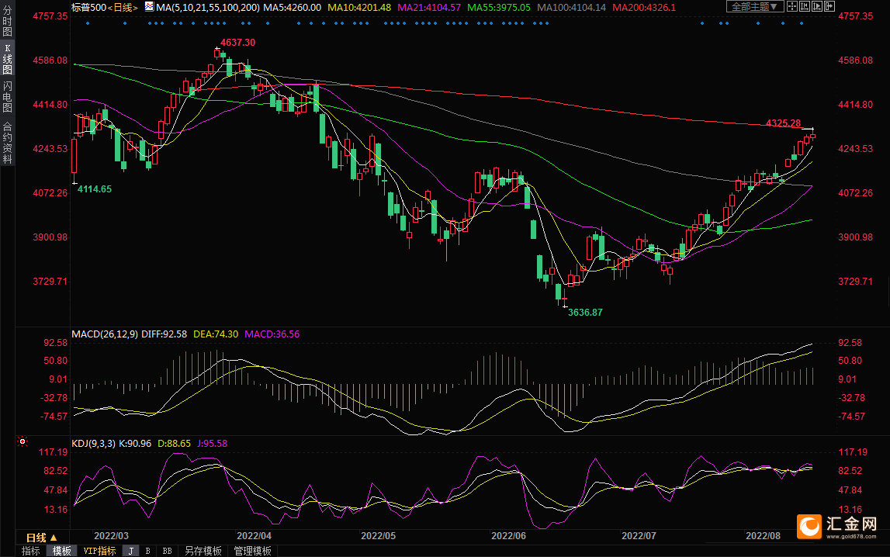Click the exit/export arrow icon at top right

pos(829,6)
